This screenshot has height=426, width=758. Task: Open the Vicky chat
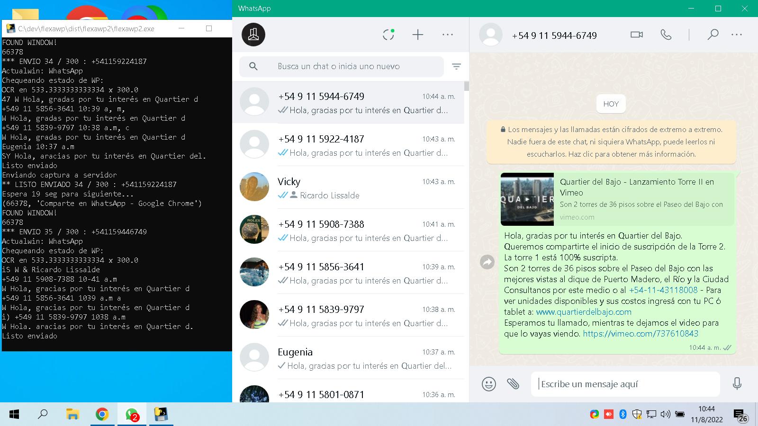pyautogui.click(x=348, y=187)
